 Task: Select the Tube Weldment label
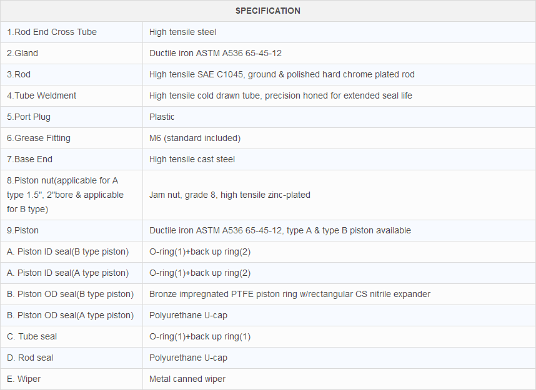coord(42,95)
